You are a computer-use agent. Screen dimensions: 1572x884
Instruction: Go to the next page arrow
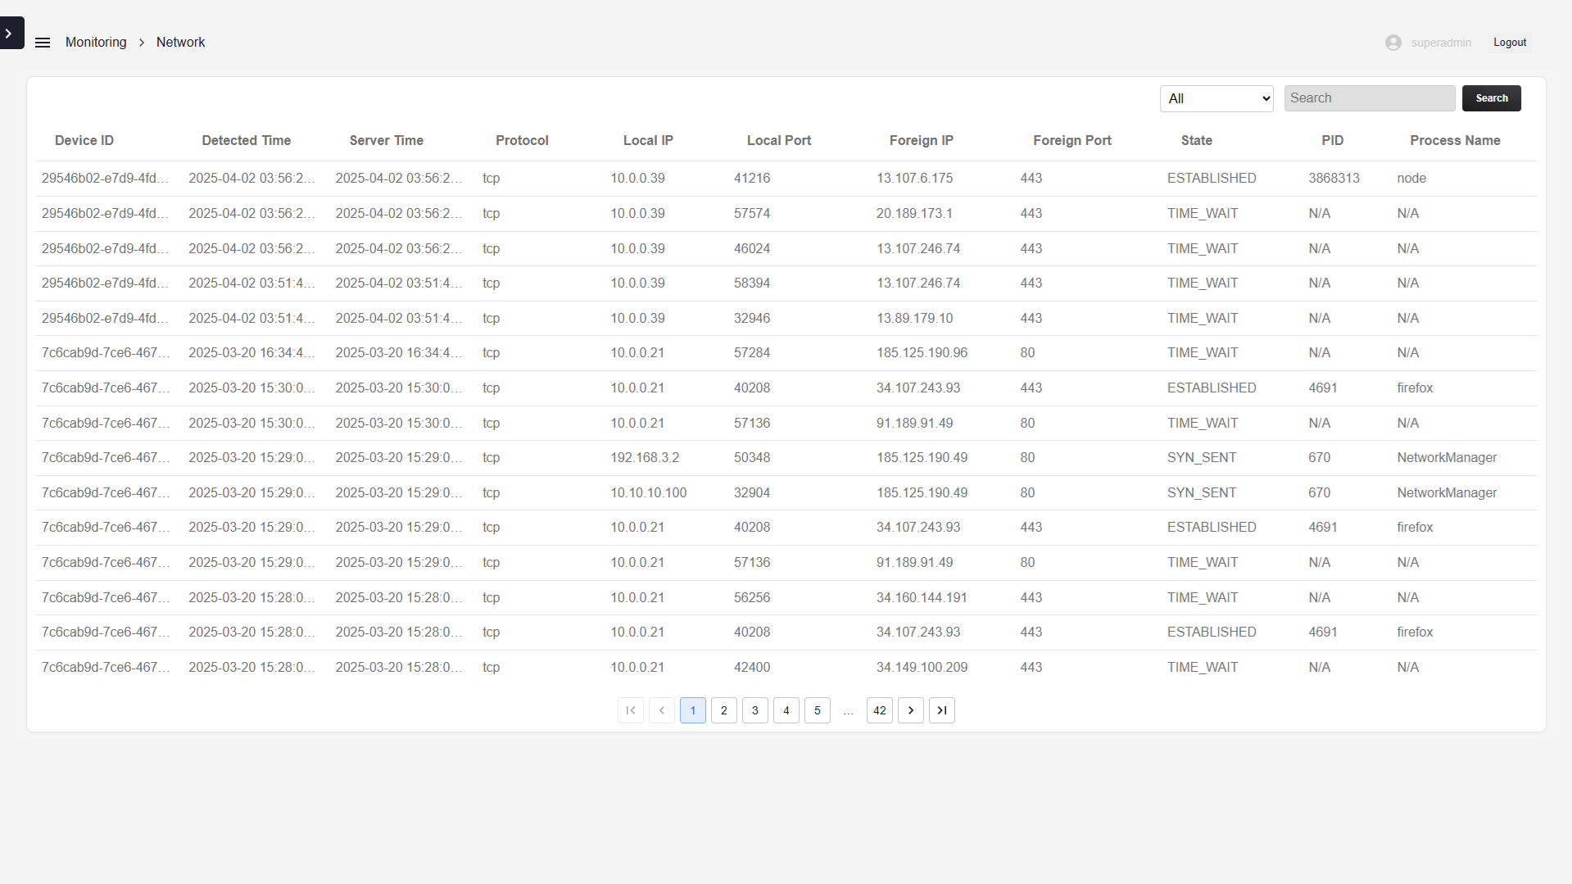click(x=910, y=710)
